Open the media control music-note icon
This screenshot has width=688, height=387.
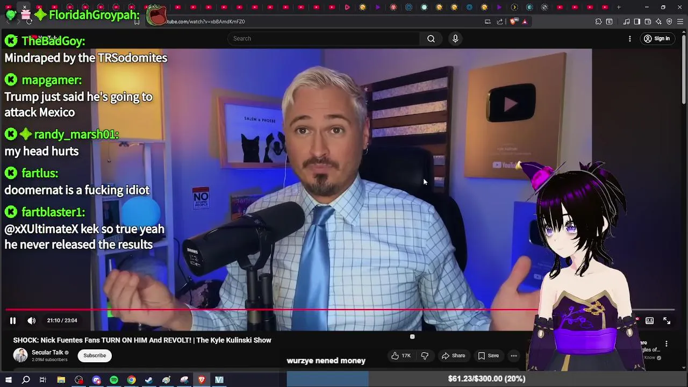click(x=627, y=21)
